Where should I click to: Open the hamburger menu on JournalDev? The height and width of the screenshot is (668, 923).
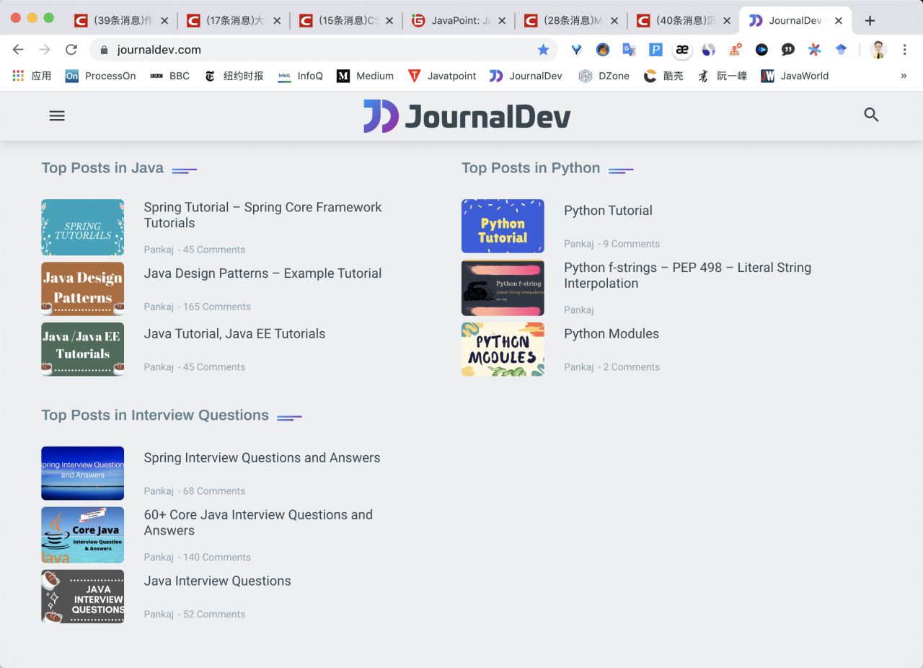coord(57,115)
